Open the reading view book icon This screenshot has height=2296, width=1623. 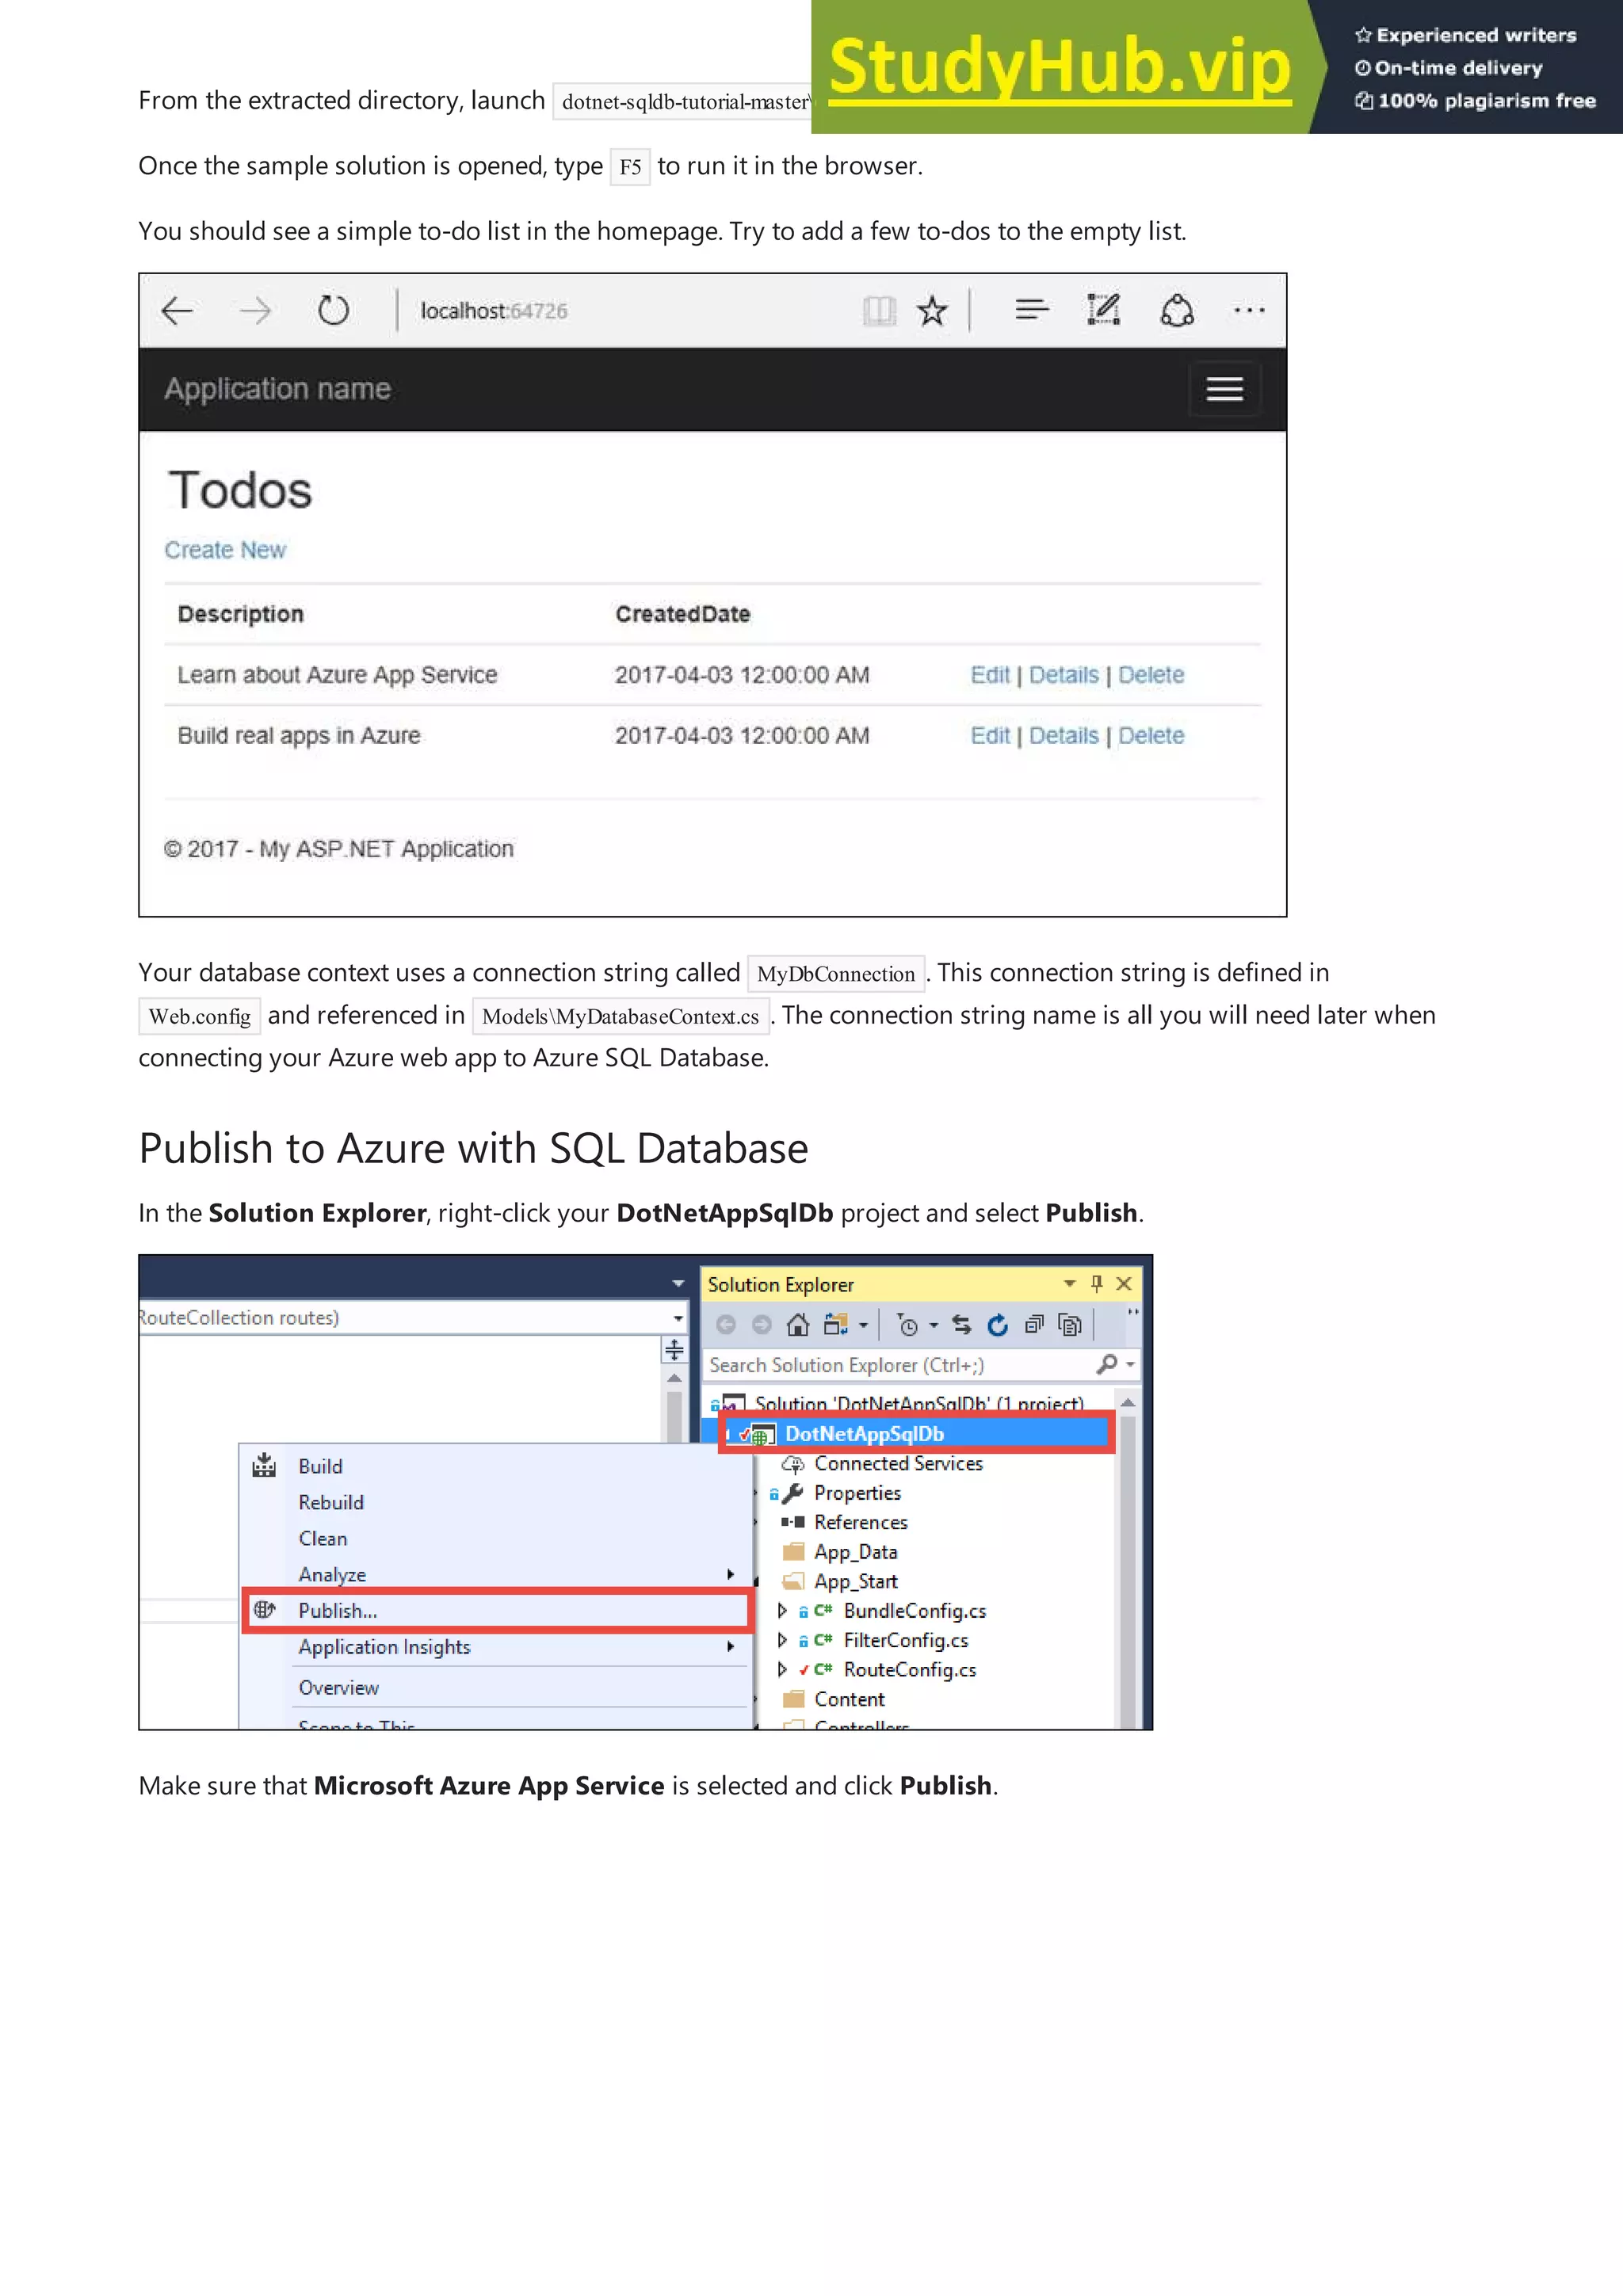pos(879,311)
